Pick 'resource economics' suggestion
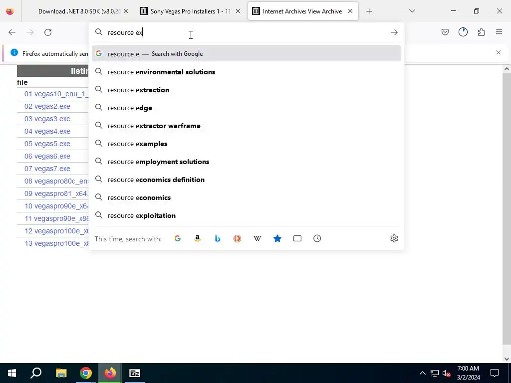Screen dimensions: 511x383 (247, 197)
